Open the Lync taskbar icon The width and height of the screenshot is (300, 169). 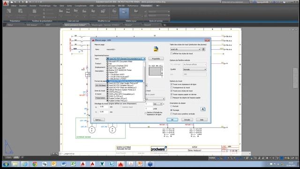pos(112,164)
